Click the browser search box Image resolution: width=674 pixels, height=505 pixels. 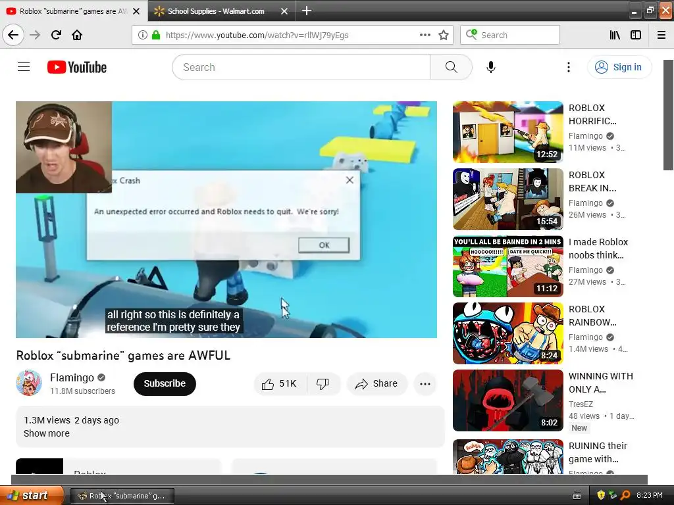(510, 35)
